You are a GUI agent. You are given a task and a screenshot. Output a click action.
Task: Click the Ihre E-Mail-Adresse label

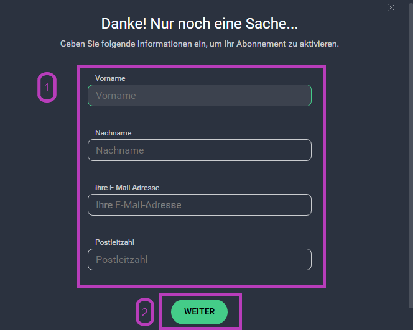point(128,188)
